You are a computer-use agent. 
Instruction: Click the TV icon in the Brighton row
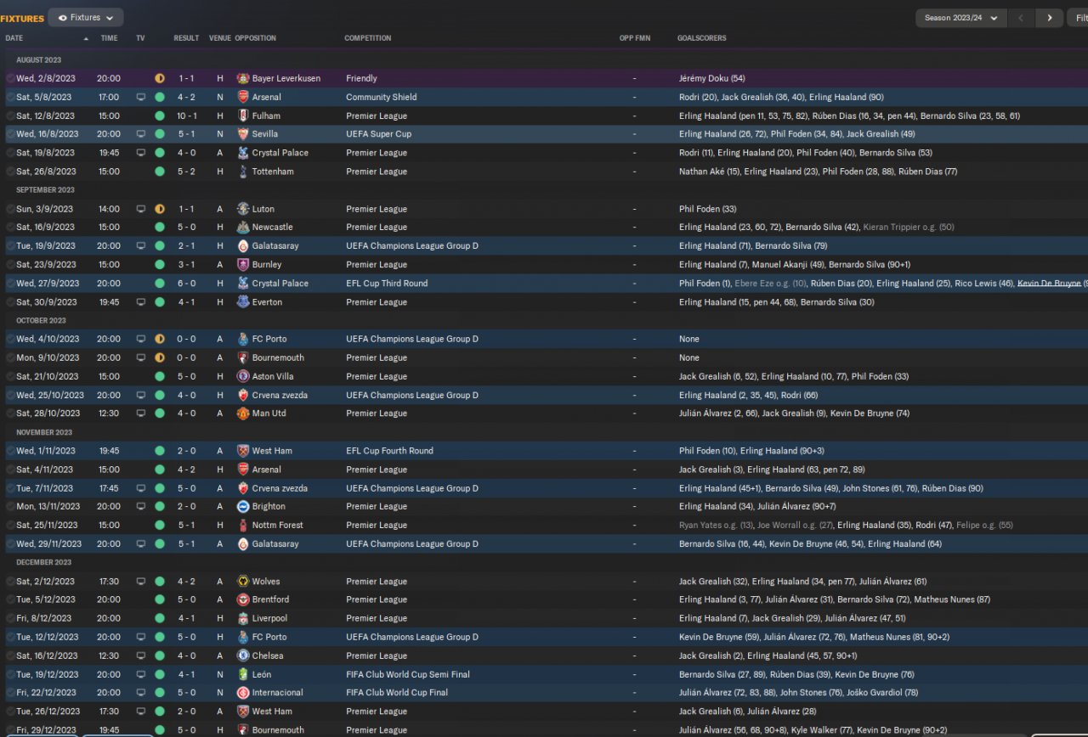141,506
